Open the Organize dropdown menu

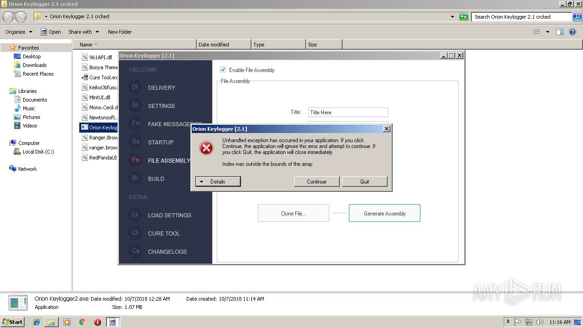[x=19, y=32]
